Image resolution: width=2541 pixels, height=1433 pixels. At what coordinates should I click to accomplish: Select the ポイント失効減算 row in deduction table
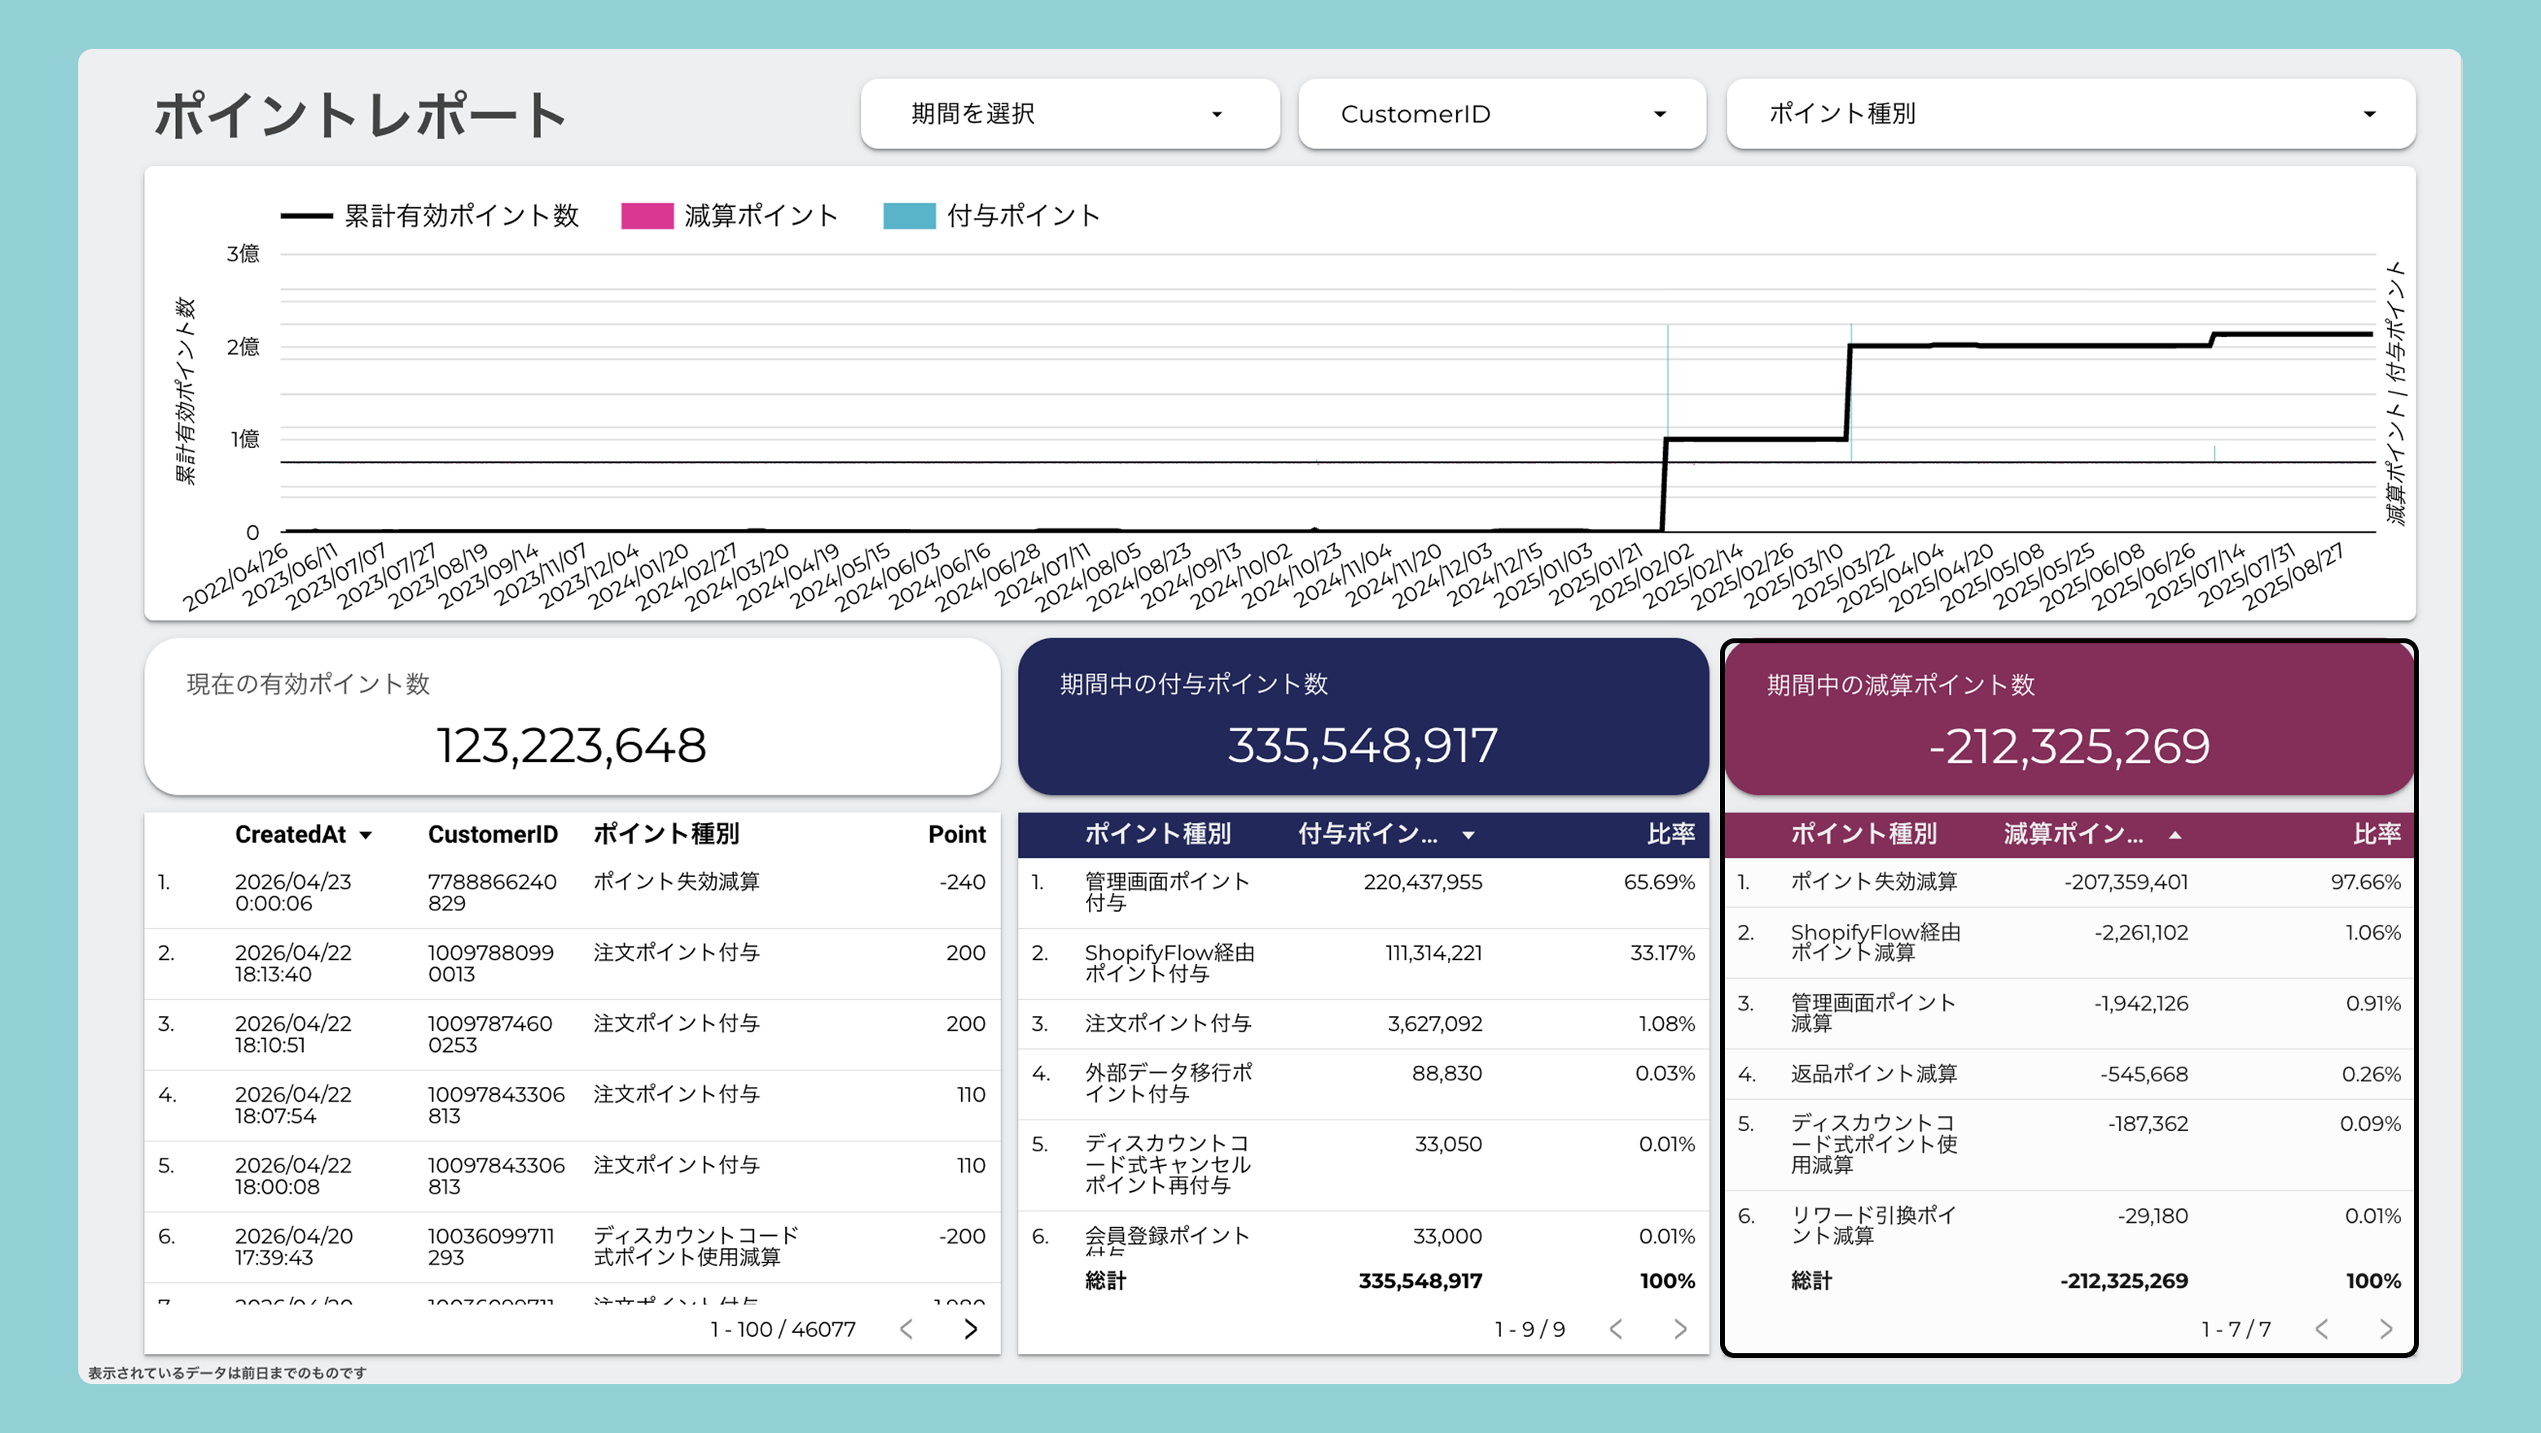coord(2069,882)
